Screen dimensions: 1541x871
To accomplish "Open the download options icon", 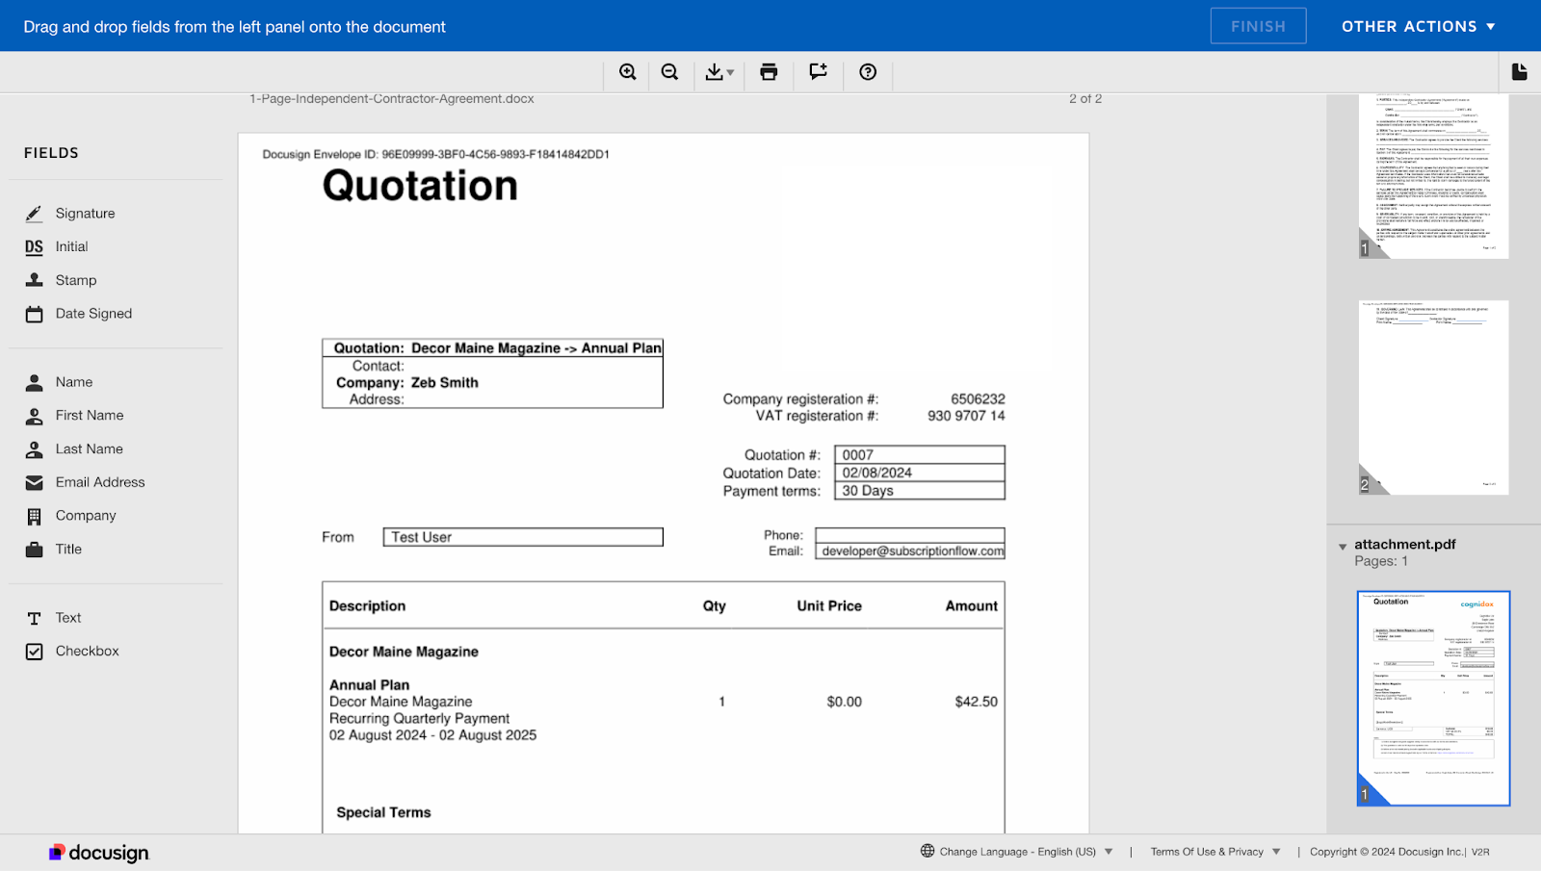I will [719, 72].
